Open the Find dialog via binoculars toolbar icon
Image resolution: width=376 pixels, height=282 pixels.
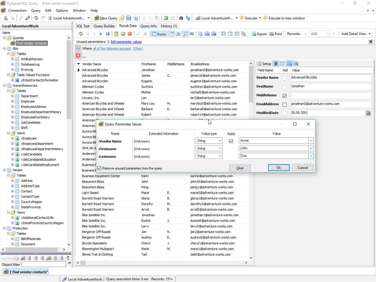point(181,18)
